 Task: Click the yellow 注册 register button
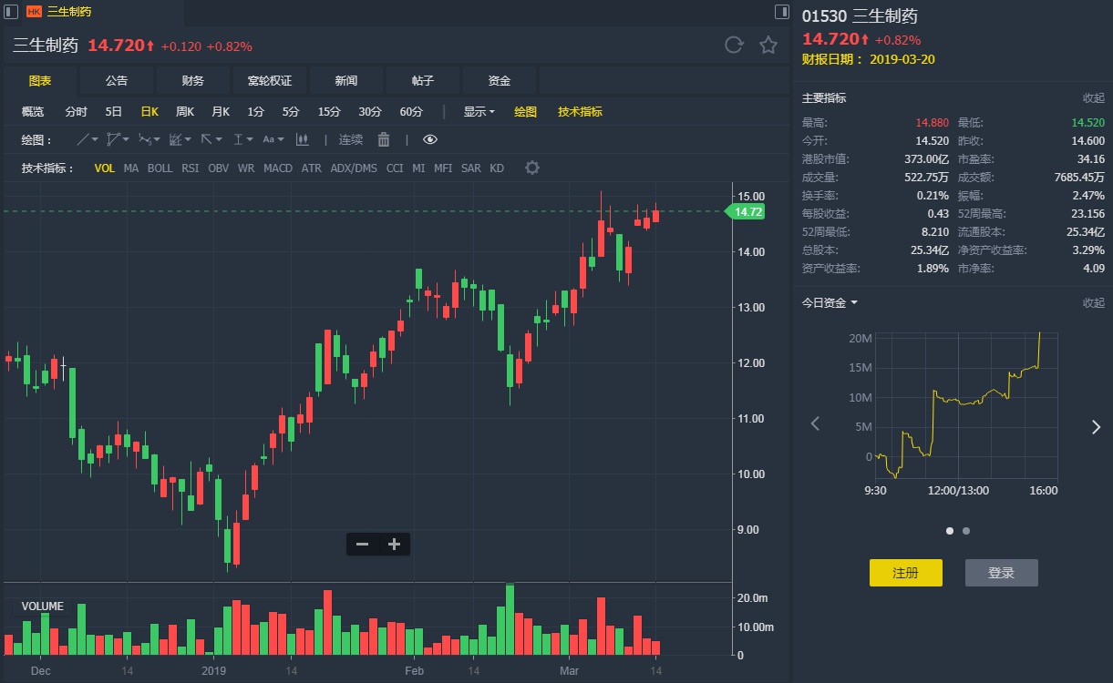point(905,573)
